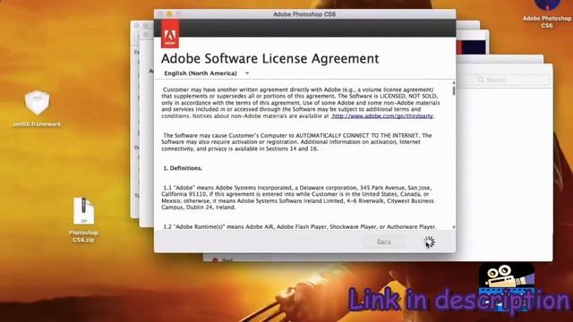Click the scroll down arrow of license text
This screenshot has height=322, width=573.
click(454, 227)
